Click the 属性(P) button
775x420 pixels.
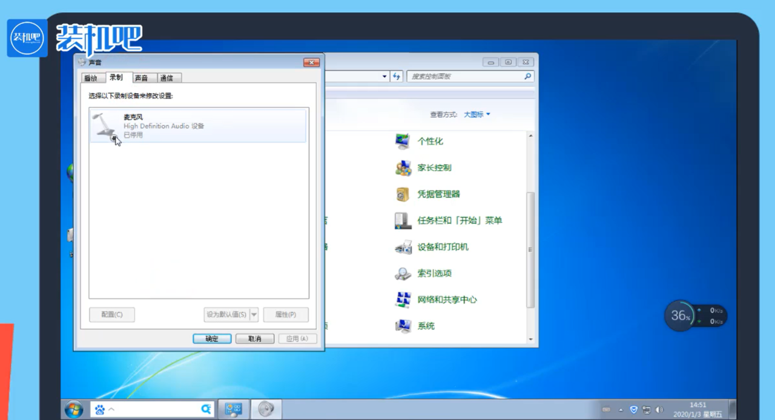286,315
